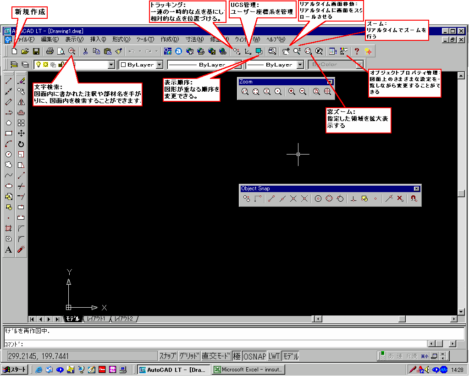Image resolution: width=469 pixels, height=376 pixels.
Task: Launch Internet Explorer from quick launch
Action: point(39,370)
